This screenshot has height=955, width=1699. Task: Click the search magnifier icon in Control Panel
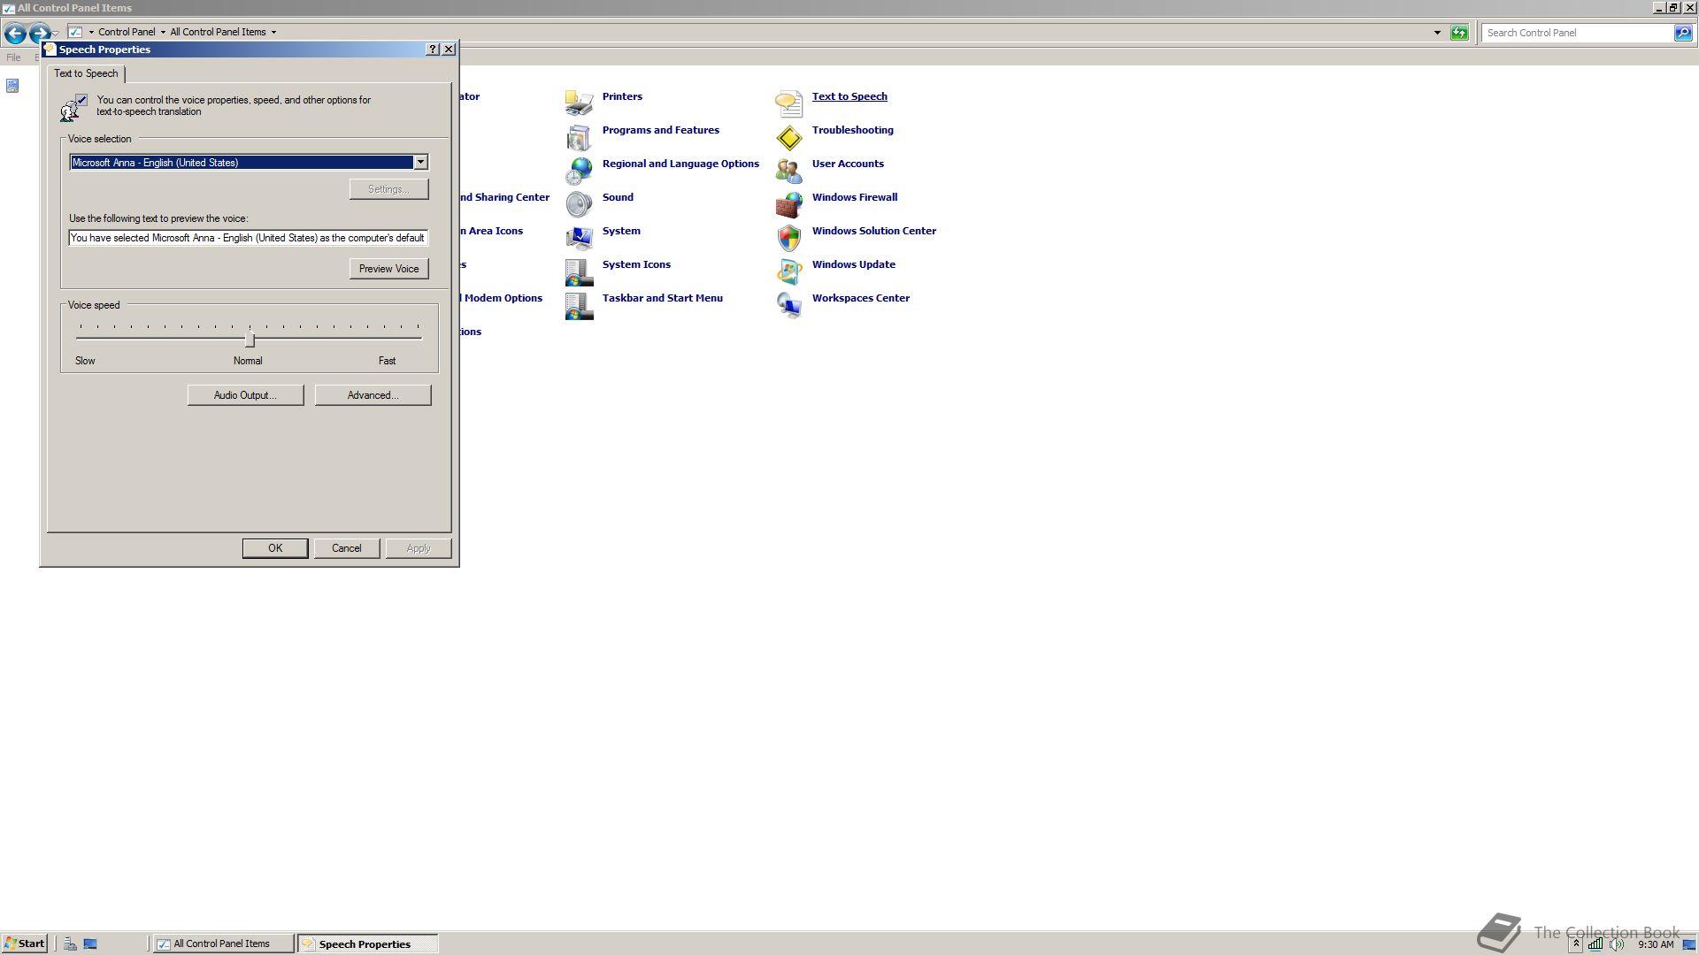[1682, 33]
